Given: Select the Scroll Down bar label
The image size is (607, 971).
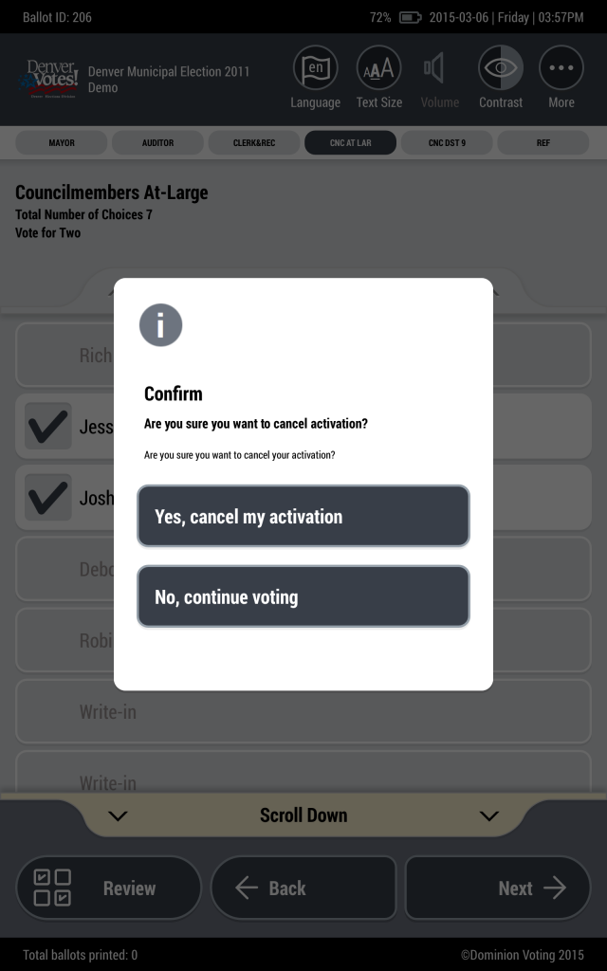Looking at the screenshot, I should (x=303, y=815).
